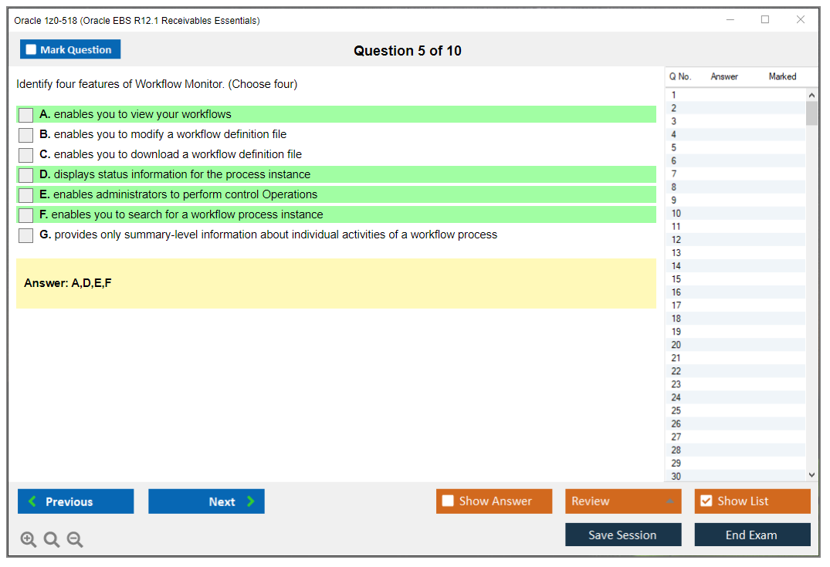
Task: Enable the Show Answer checkbox
Action: (x=448, y=501)
